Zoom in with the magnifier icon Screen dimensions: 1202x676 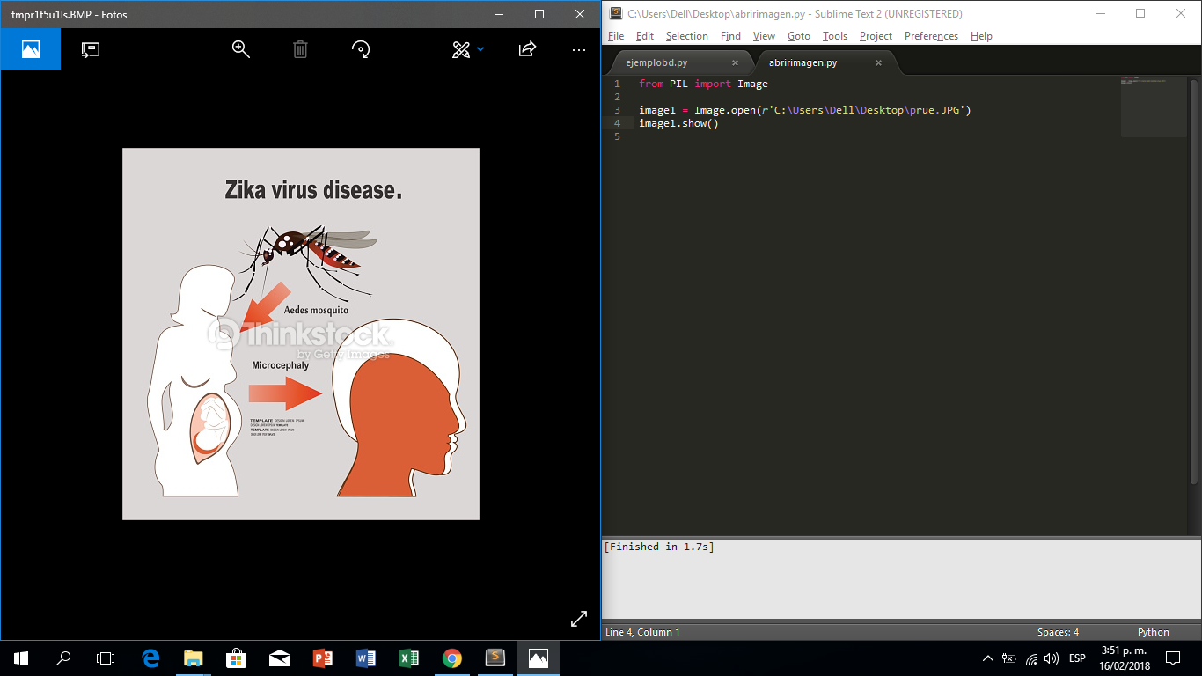[241, 49]
